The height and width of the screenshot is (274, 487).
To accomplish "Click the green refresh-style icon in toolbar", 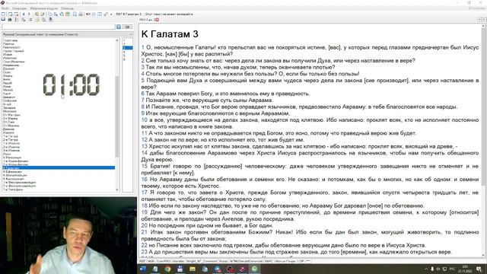I will tap(62, 14).
